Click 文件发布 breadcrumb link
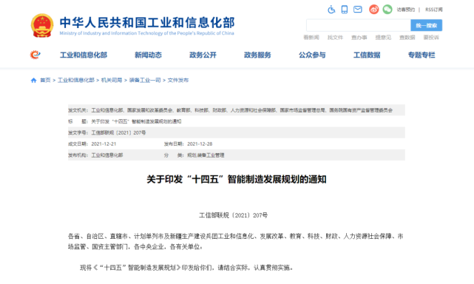The height and width of the screenshot is (284, 474). click(x=178, y=80)
